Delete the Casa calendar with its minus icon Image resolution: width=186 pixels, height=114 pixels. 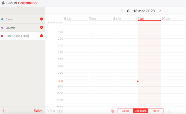[42, 19]
